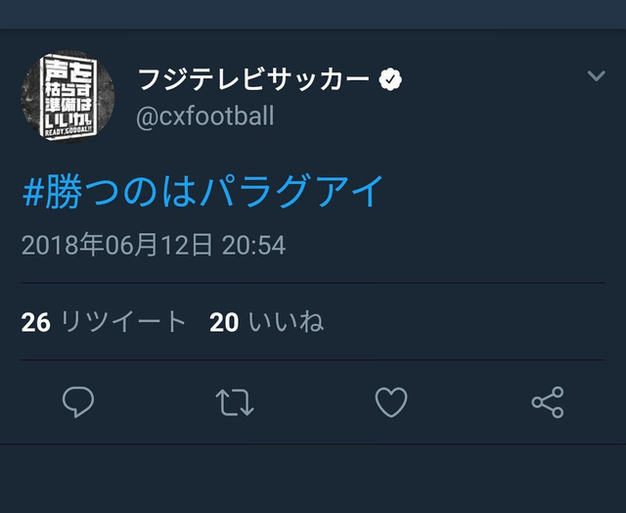Click the likes count number 20
Screen dimensions: 626x513
coord(224,322)
